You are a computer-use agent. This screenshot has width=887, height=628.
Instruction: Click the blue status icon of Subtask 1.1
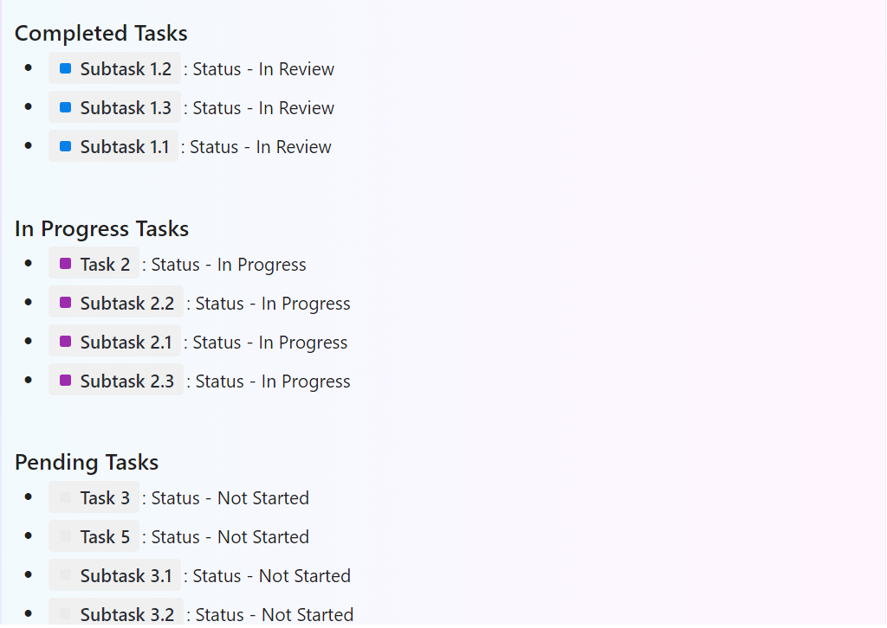[66, 146]
